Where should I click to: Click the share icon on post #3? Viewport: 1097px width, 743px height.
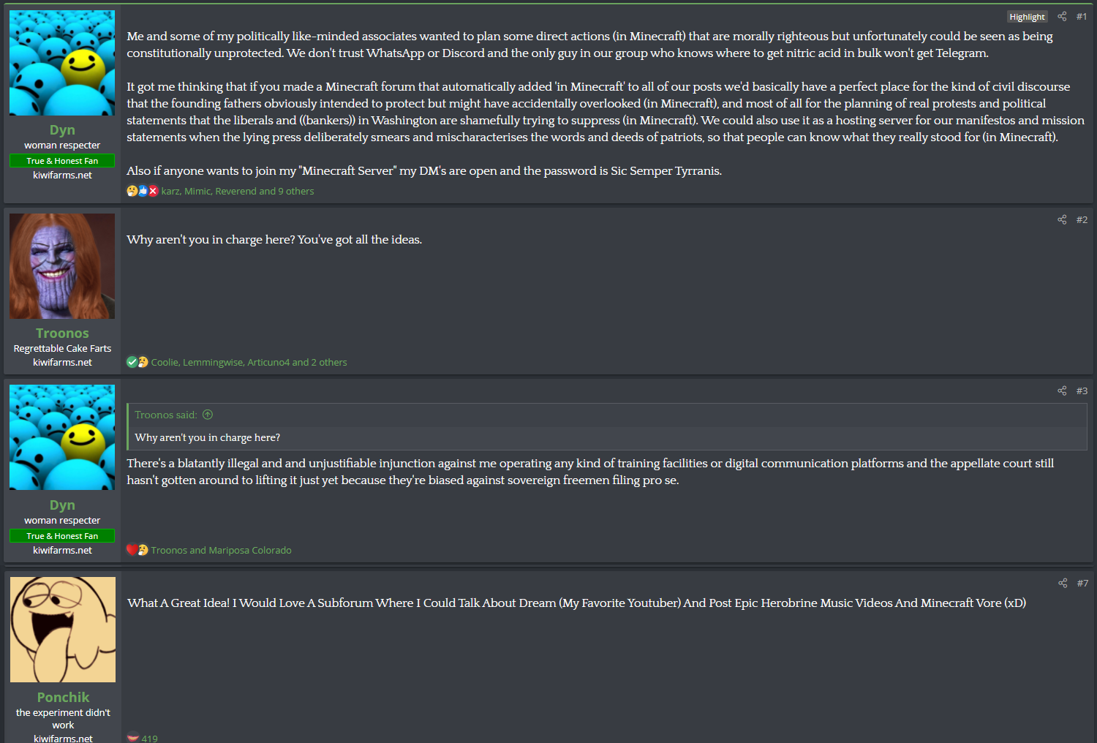coord(1062,391)
